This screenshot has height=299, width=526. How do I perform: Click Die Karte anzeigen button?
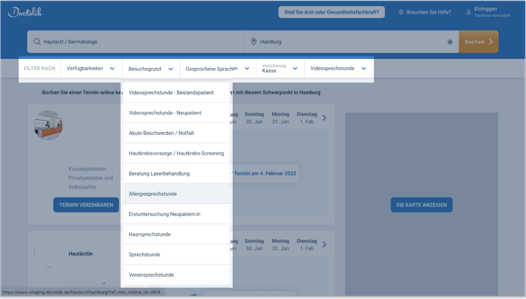tap(421, 205)
